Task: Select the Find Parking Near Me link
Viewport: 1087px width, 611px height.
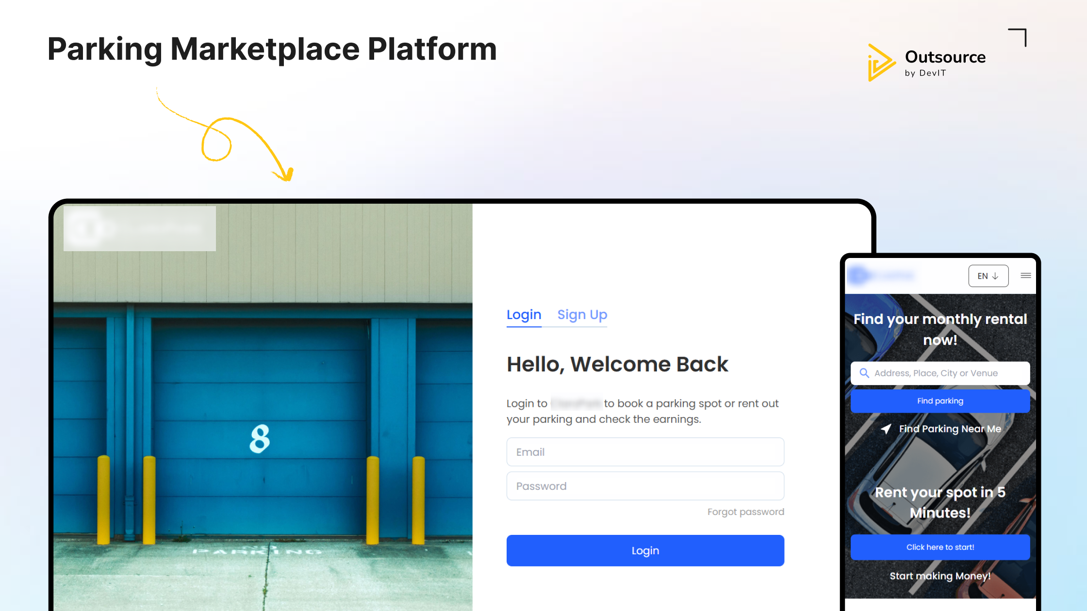Action: (950, 429)
